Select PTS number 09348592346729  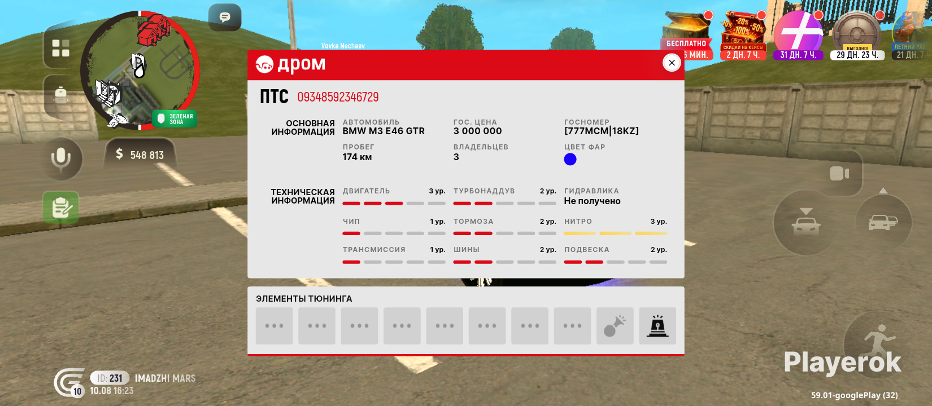click(338, 97)
